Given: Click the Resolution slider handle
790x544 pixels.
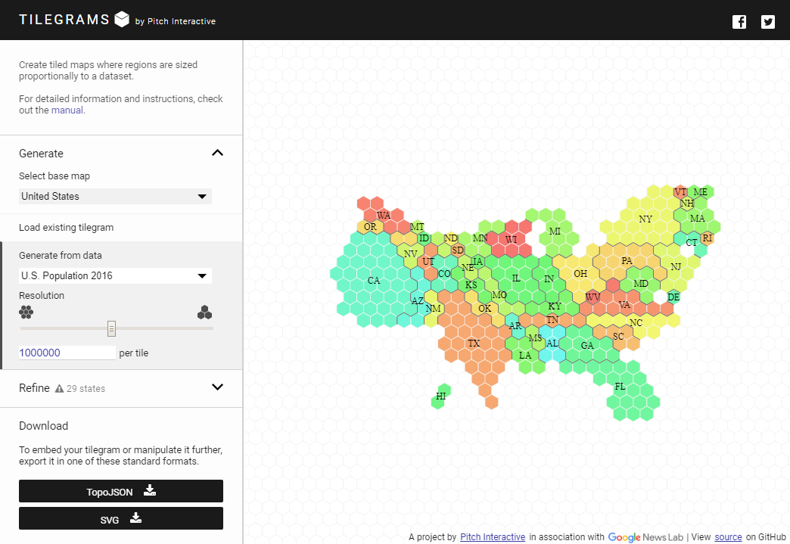Looking at the screenshot, I should pos(110,328).
